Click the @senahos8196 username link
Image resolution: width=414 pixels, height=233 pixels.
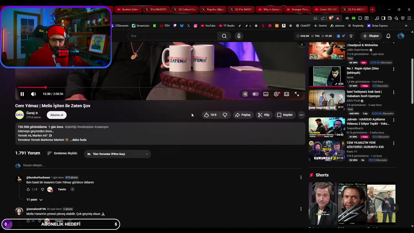pyautogui.click(x=36, y=209)
